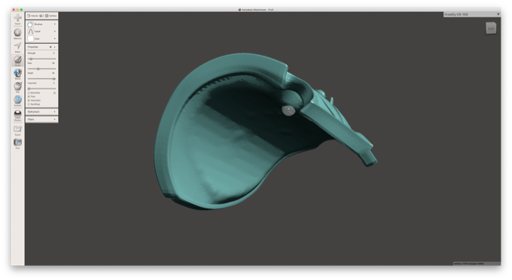Click the vertices and triangles count status text
This screenshot has height=280, width=512.
(468, 263)
